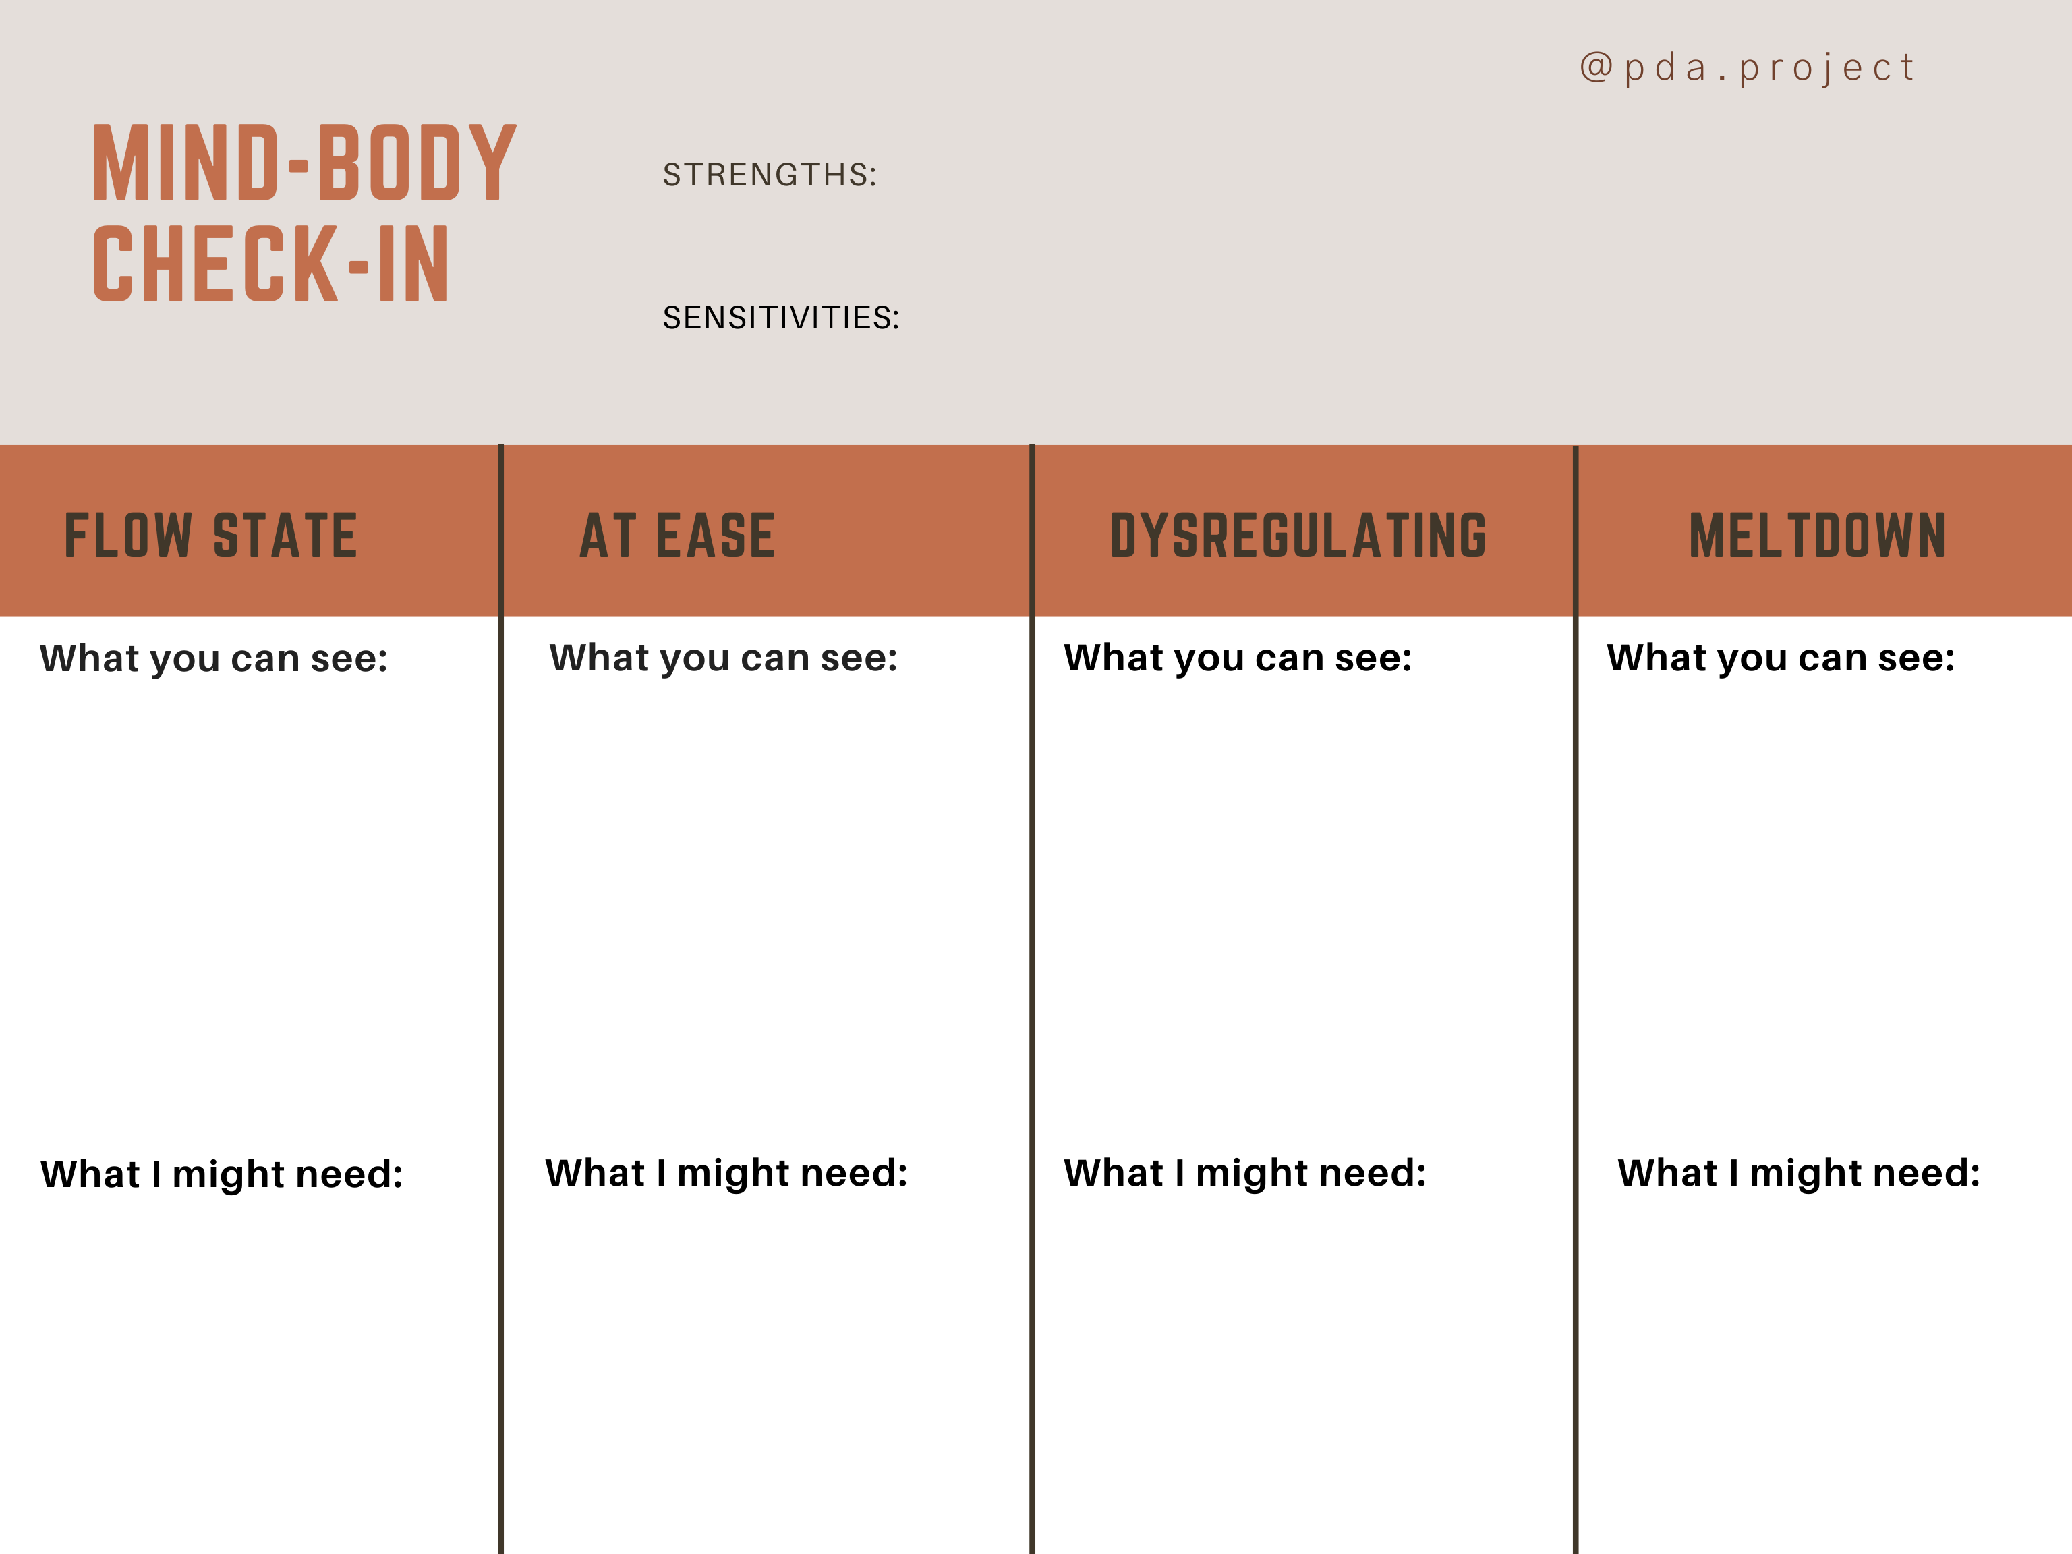Select the DYSREGULATING column header
The image size is (2072, 1554).
[1298, 536]
